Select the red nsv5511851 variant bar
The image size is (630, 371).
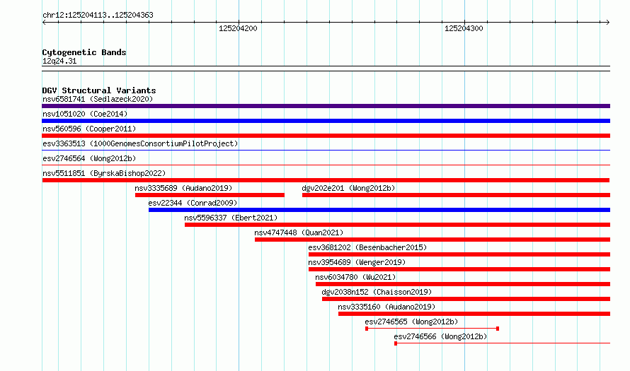[x=326, y=180]
